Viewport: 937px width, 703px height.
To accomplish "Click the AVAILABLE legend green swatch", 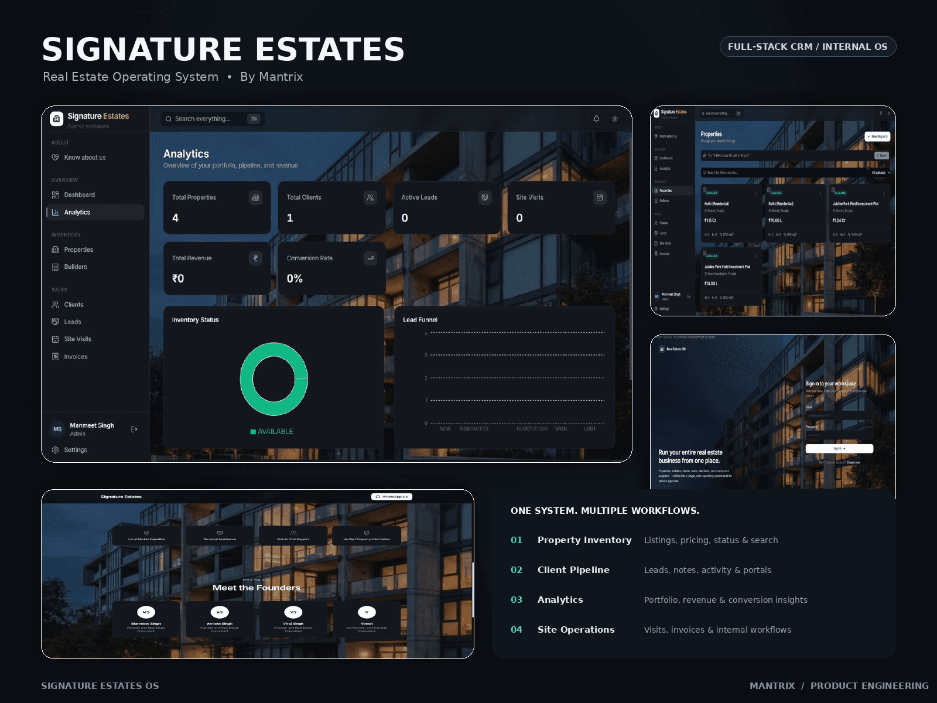I will (x=253, y=432).
